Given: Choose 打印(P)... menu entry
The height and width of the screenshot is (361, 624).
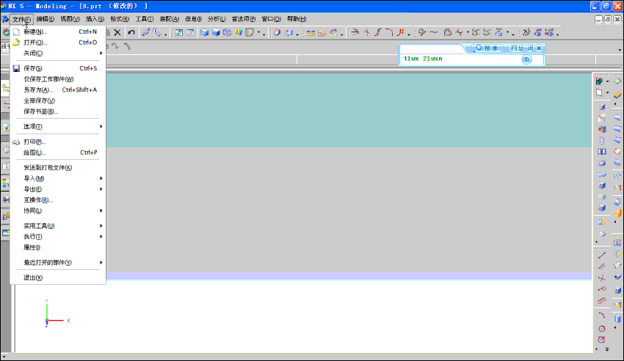Looking at the screenshot, I should [58, 142].
